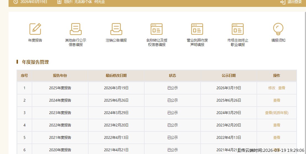The height and width of the screenshot is (154, 306).
Task: Click 查看 for the 2022年度报告
Action: coord(277,125)
